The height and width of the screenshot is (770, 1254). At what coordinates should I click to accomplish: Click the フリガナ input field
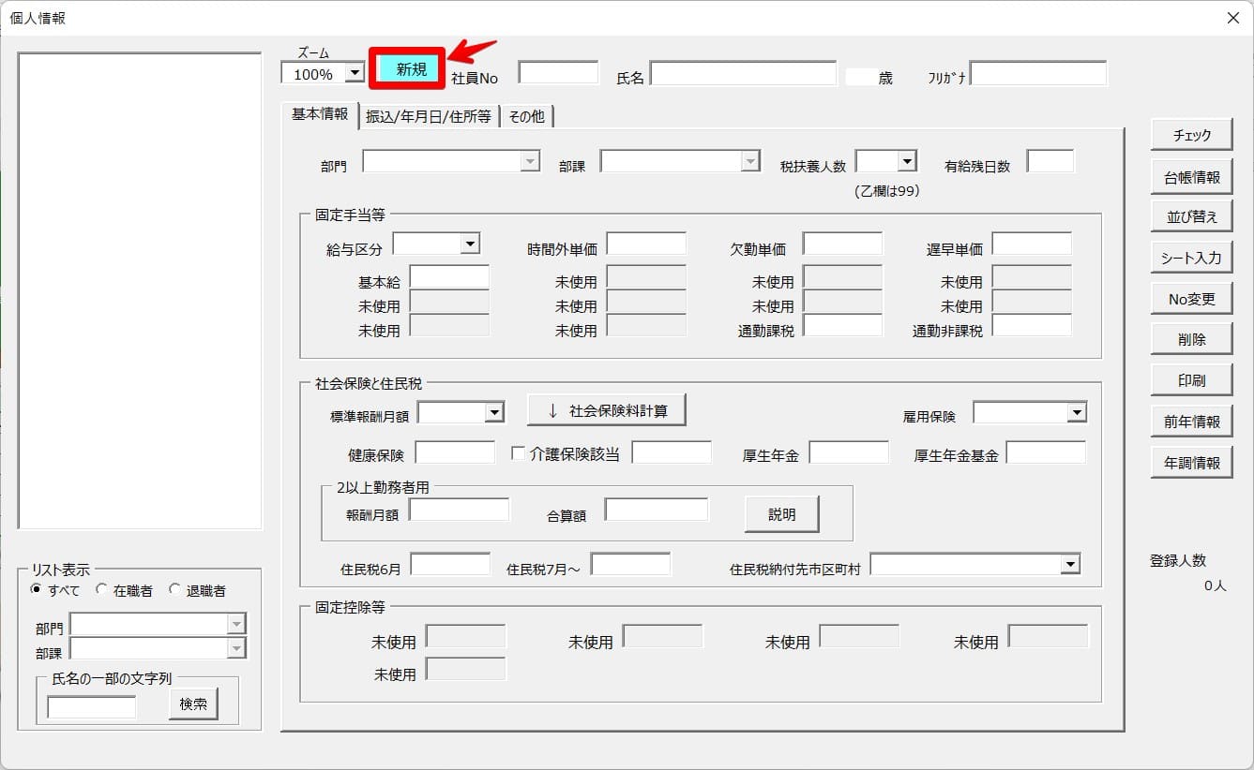click(1039, 73)
